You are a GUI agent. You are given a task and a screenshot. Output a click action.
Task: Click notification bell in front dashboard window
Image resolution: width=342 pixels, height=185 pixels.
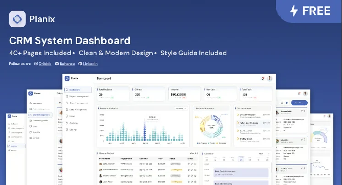point(263,78)
